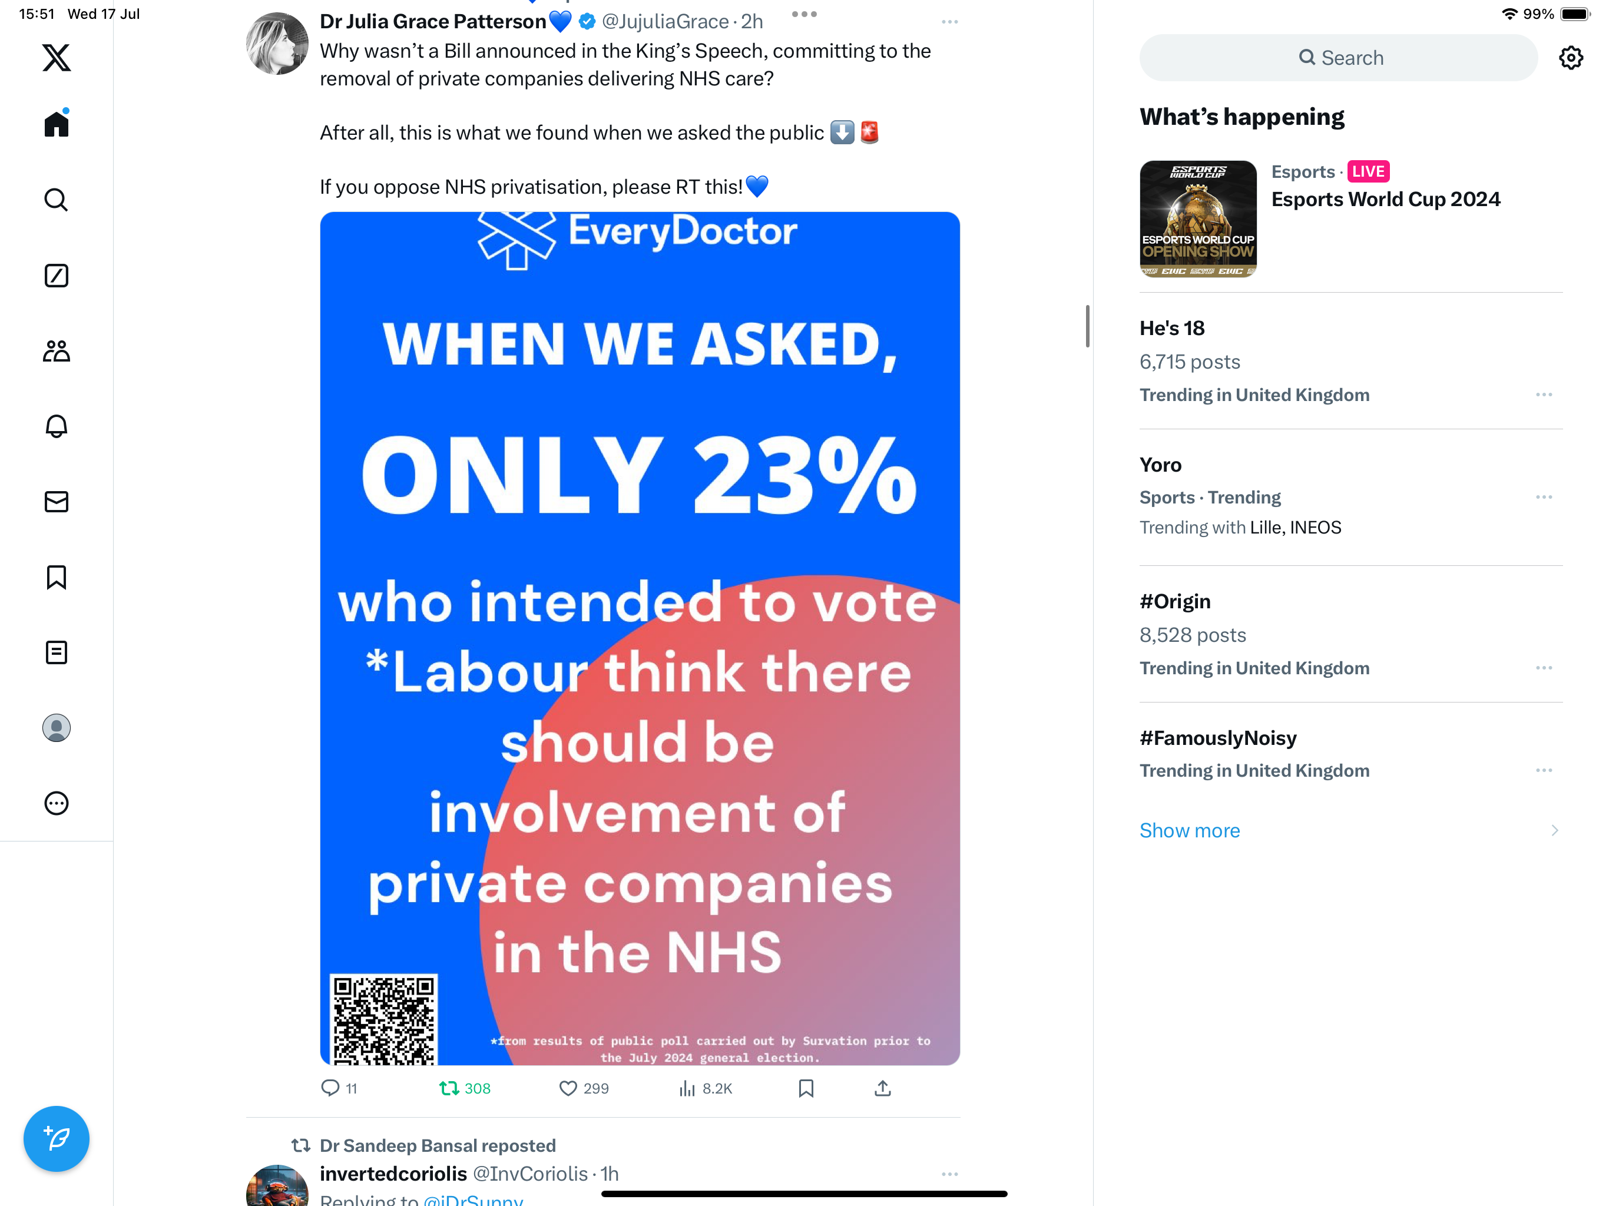Open Lists icon in sidebar
The height and width of the screenshot is (1206, 1609).
click(56, 652)
